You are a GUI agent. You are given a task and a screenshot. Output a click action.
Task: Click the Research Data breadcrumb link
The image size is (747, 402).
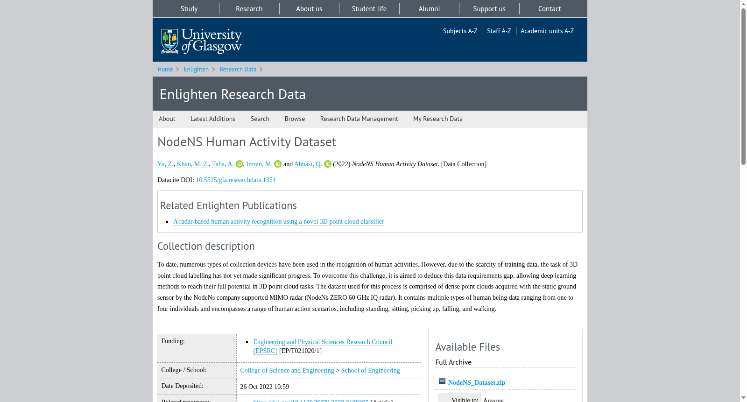(x=238, y=69)
